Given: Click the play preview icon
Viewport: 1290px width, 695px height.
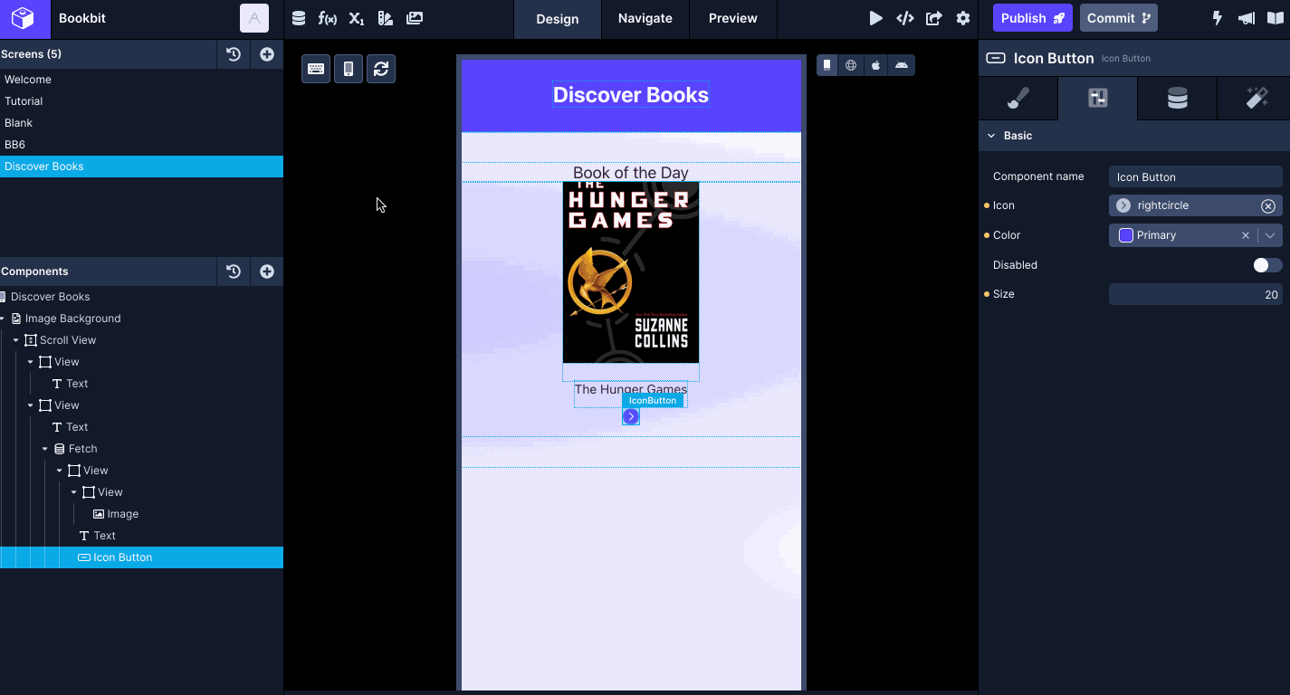Looking at the screenshot, I should 875,18.
